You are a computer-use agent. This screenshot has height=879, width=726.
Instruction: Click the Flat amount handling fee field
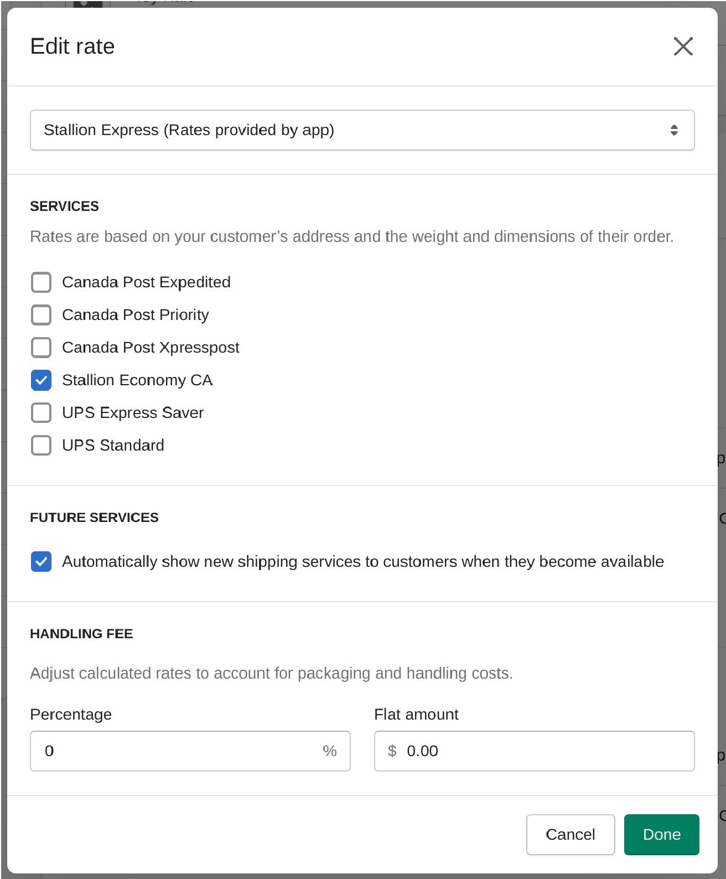point(535,751)
